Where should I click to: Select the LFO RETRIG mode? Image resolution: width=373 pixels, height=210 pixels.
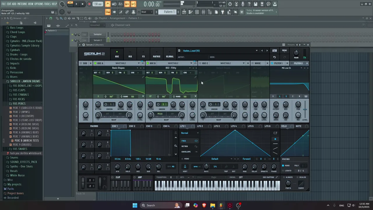[x=189, y=146]
